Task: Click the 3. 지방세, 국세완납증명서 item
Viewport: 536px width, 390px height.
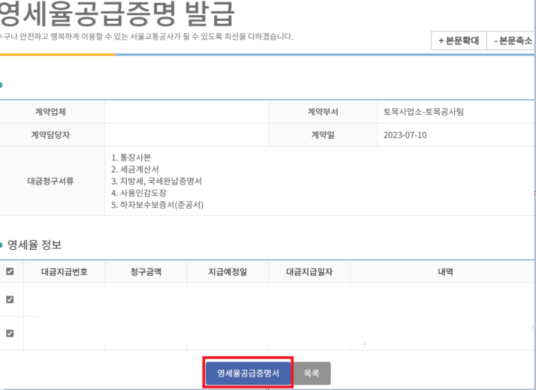Action: [157, 181]
